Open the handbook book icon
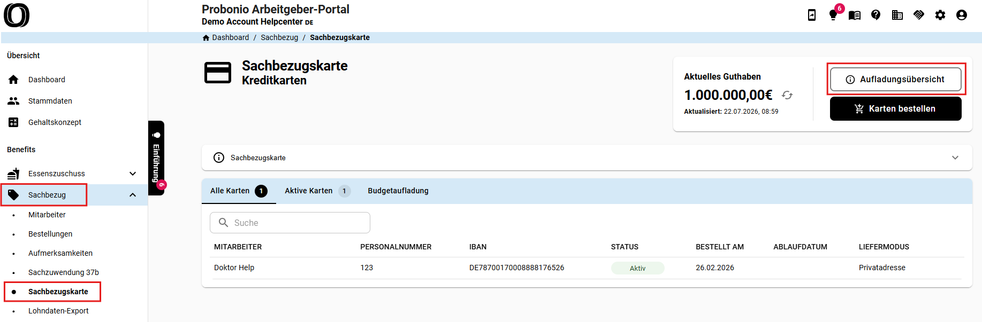Screen dimensions: 982x322 (855, 15)
